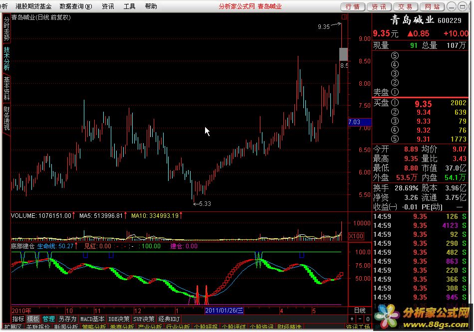Viewport: 474px width, 332px height.
Task: Click the 底部建仓 indicator name
Action: pyautogui.click(x=22, y=246)
